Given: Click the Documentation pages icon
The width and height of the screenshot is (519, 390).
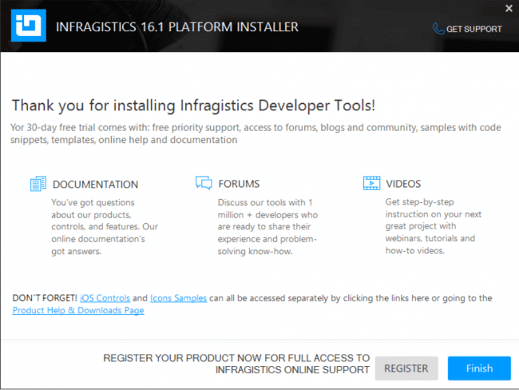Looking at the screenshot, I should tap(38, 184).
